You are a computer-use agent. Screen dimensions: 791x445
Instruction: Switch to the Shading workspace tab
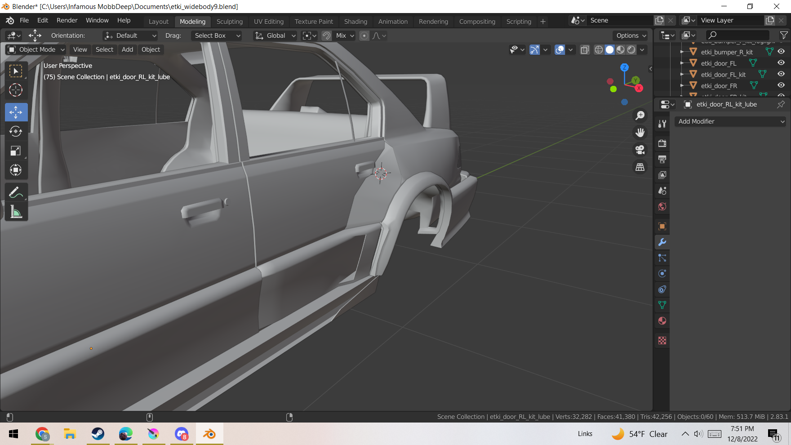356,22
